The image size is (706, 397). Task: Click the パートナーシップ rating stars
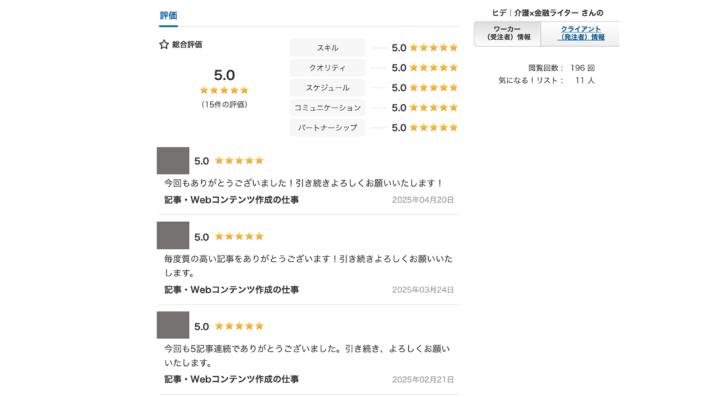click(434, 128)
